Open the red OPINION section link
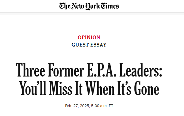The height and width of the screenshot is (116, 184). (x=89, y=38)
